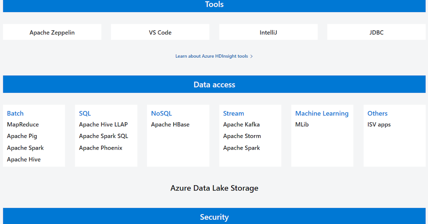Viewport: 428px width, 224px height.
Task: Open Apache Kafka in the Stream column
Action: click(241, 124)
